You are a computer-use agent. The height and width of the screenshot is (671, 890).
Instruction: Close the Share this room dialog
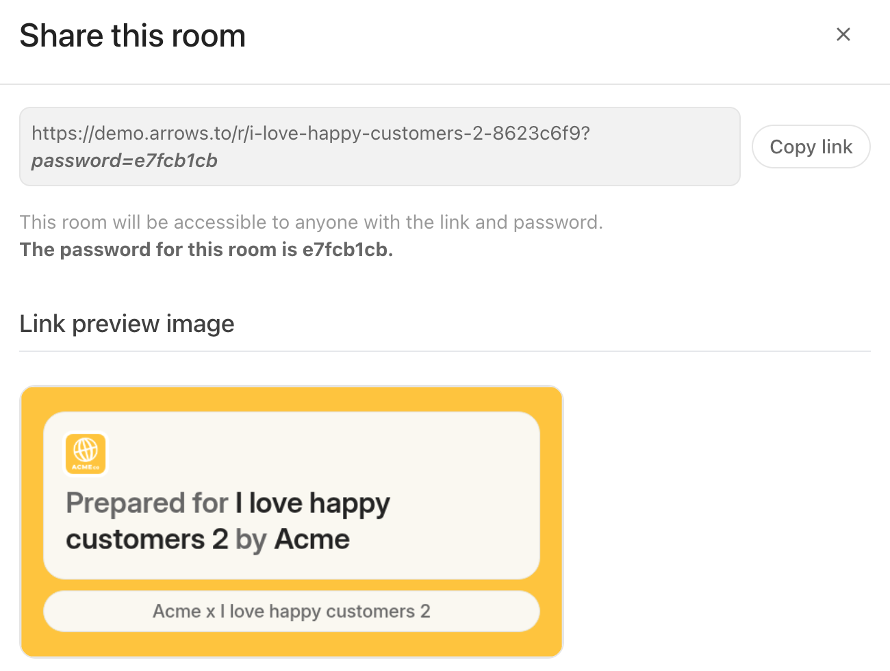coord(843,34)
